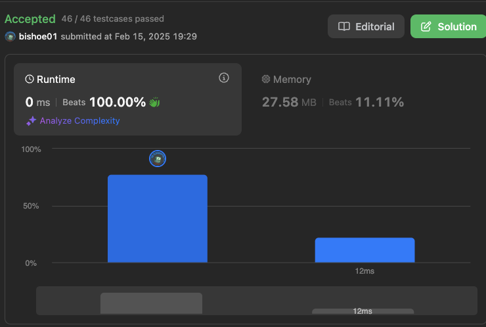Click the avatar marker above tall bar
Image resolution: width=486 pixels, height=327 pixels.
point(158,159)
